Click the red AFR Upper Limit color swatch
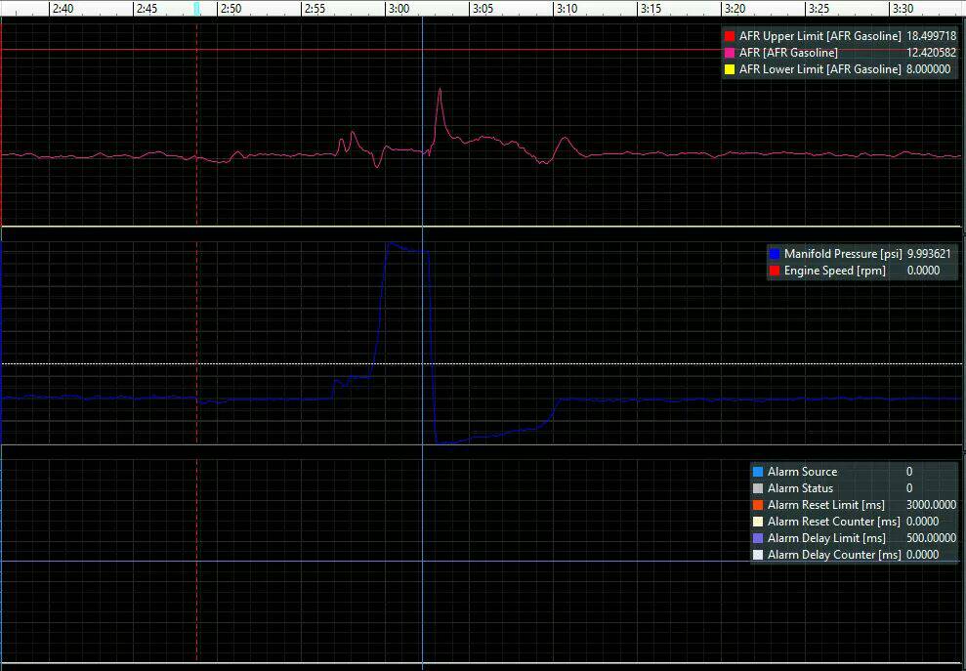Image resolution: width=966 pixels, height=671 pixels. 730,36
